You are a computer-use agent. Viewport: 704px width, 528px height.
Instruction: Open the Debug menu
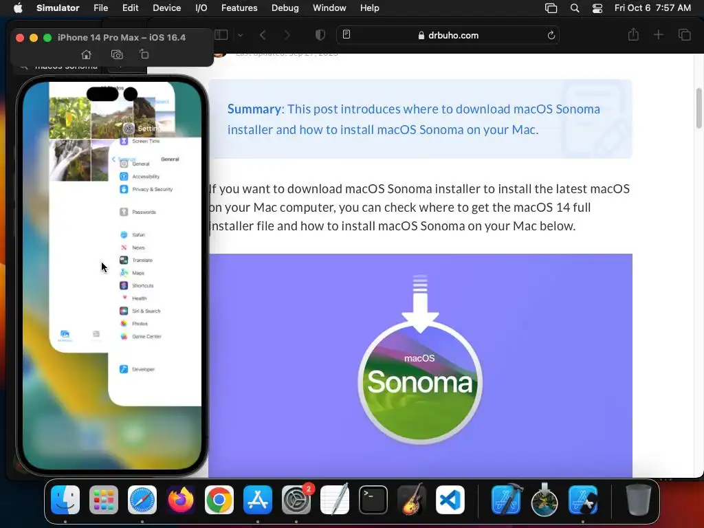click(285, 8)
